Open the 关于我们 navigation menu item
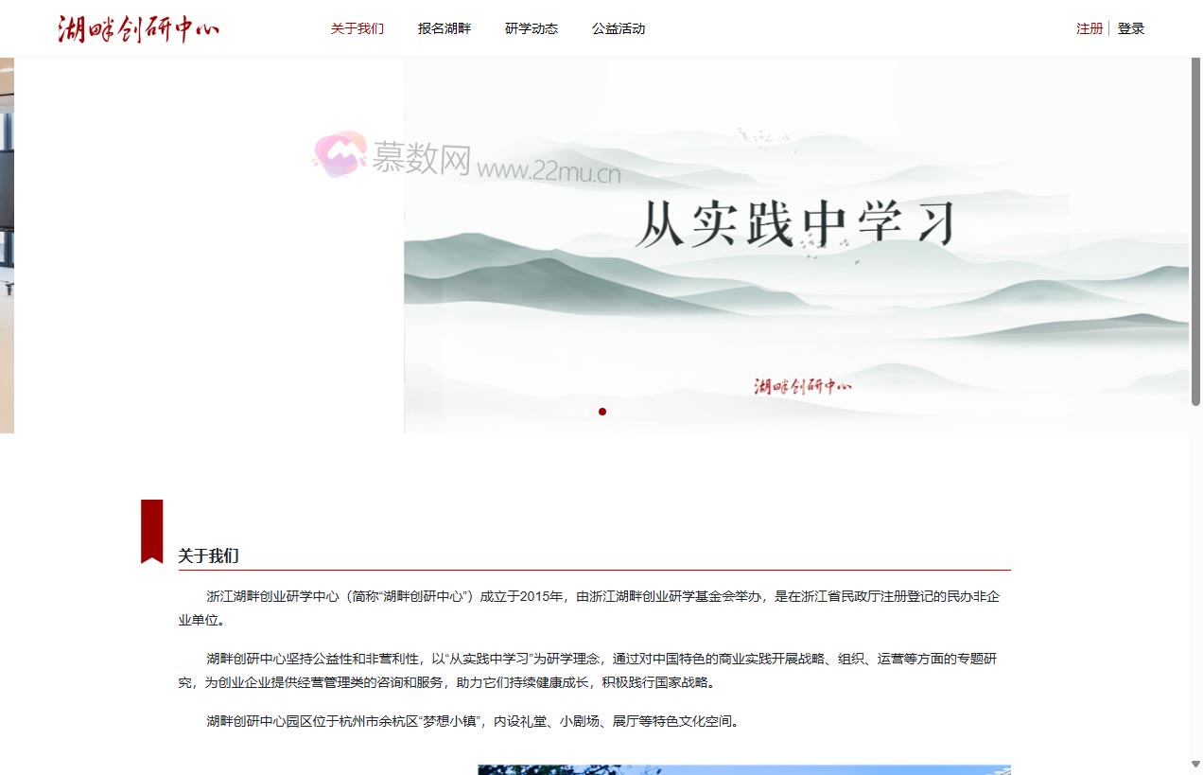The width and height of the screenshot is (1203, 775). pos(357,28)
